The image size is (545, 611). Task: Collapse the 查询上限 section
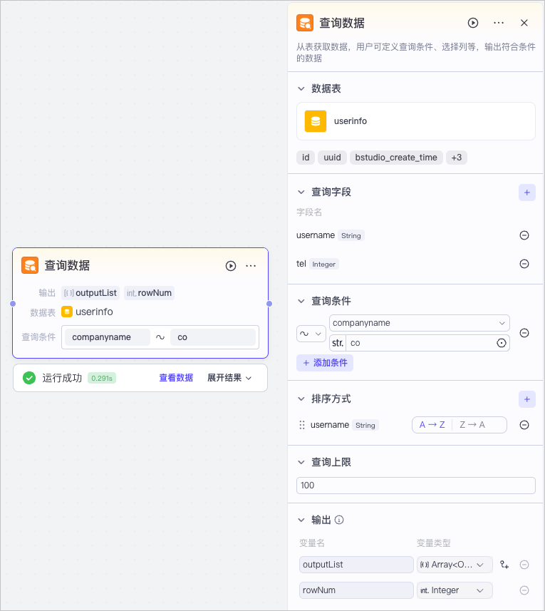point(301,463)
